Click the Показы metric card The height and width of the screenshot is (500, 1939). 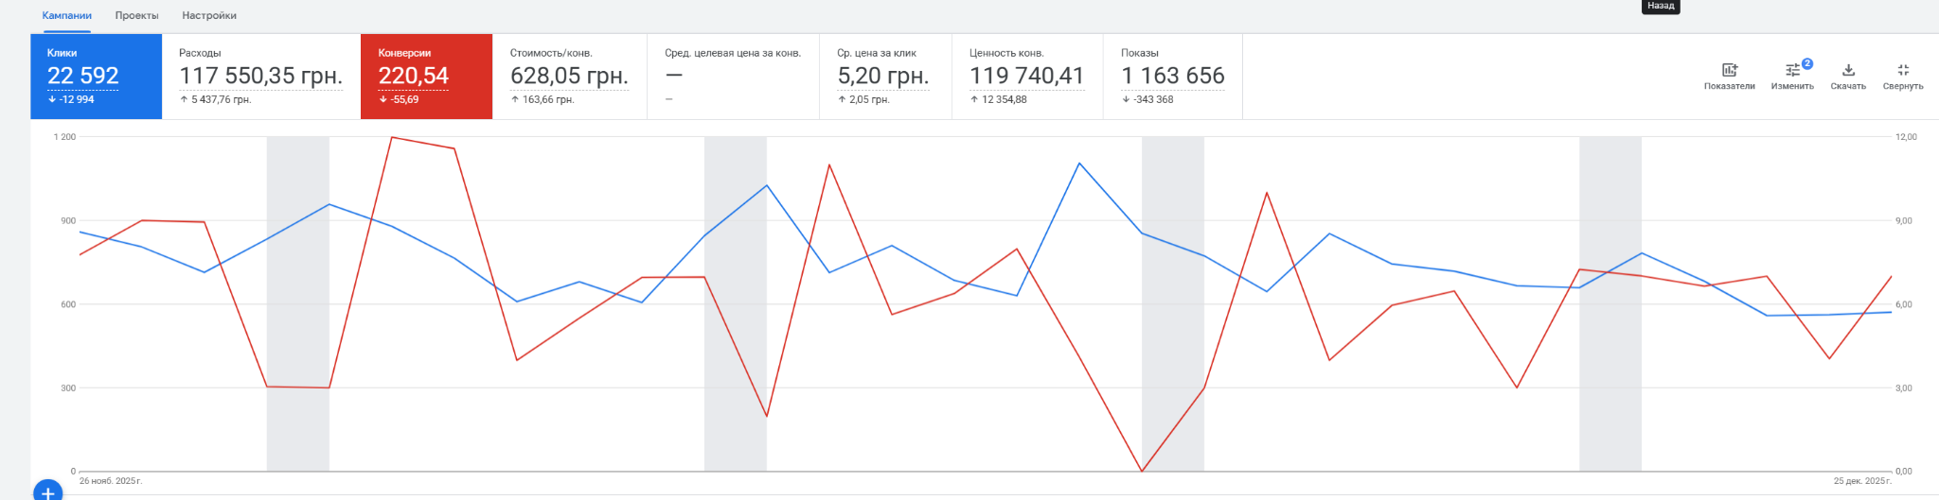click(1172, 77)
